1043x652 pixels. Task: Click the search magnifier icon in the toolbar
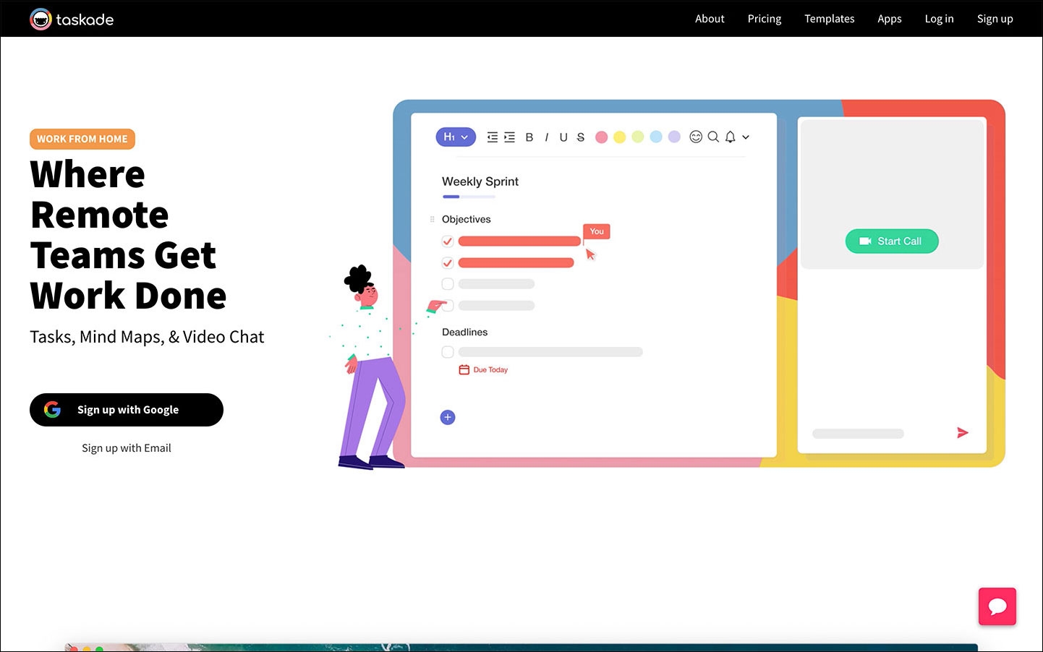click(713, 137)
